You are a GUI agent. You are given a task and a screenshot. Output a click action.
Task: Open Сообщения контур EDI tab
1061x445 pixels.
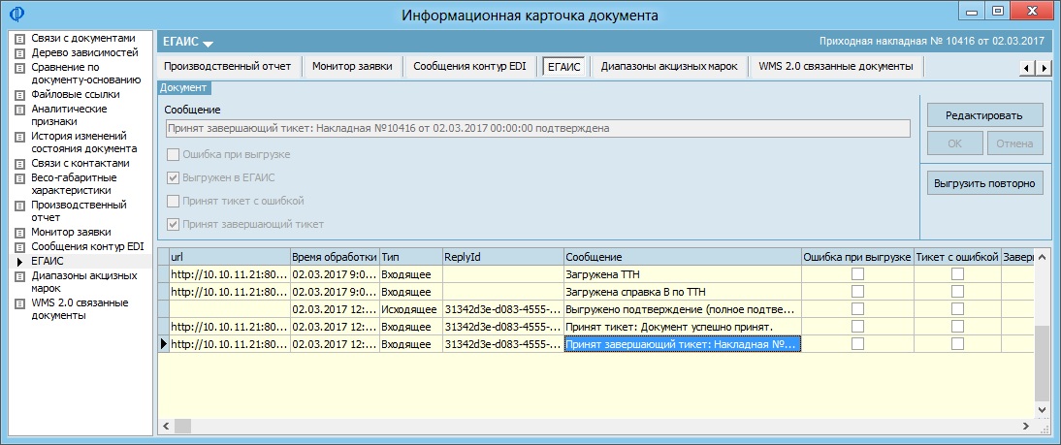click(469, 66)
